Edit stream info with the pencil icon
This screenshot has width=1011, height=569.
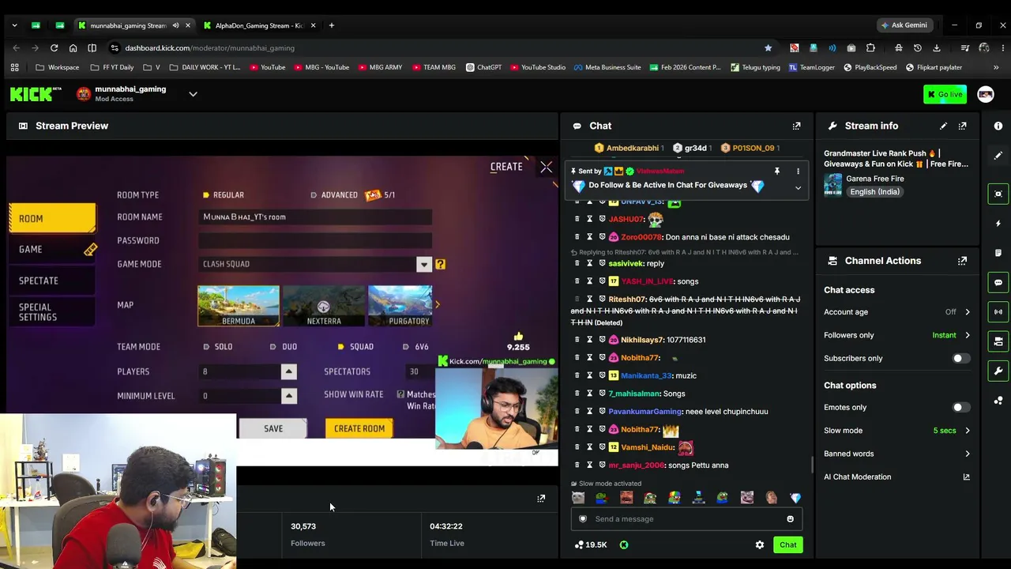click(x=943, y=126)
